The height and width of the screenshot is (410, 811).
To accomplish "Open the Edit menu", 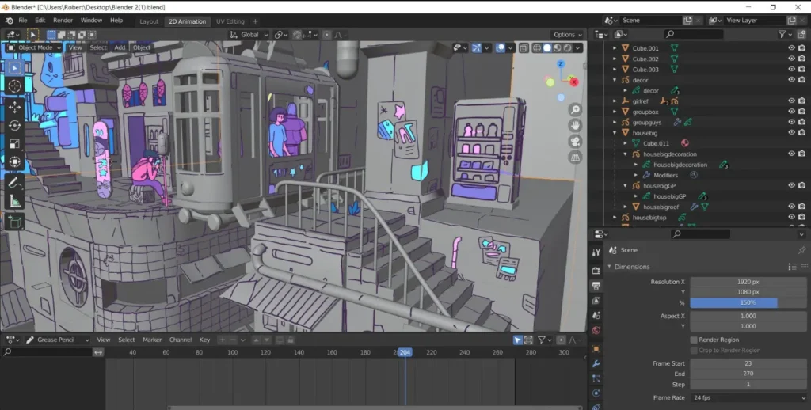I will coord(40,21).
